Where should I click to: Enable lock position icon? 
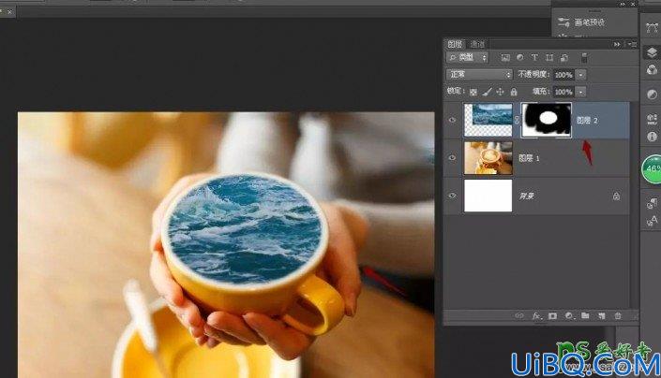click(501, 92)
